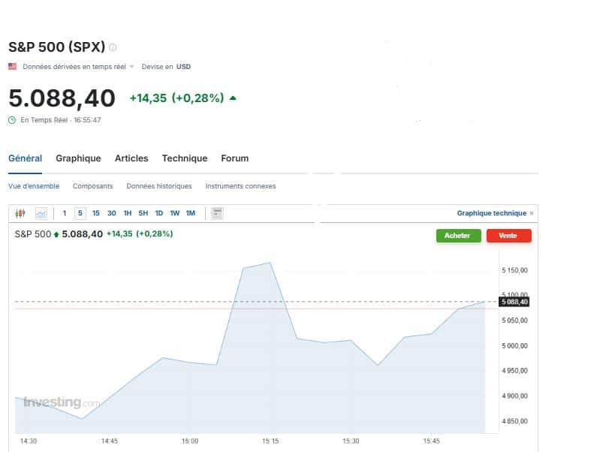Click the Investing.com watermark logo
This screenshot has width=612, height=452.
tap(61, 402)
